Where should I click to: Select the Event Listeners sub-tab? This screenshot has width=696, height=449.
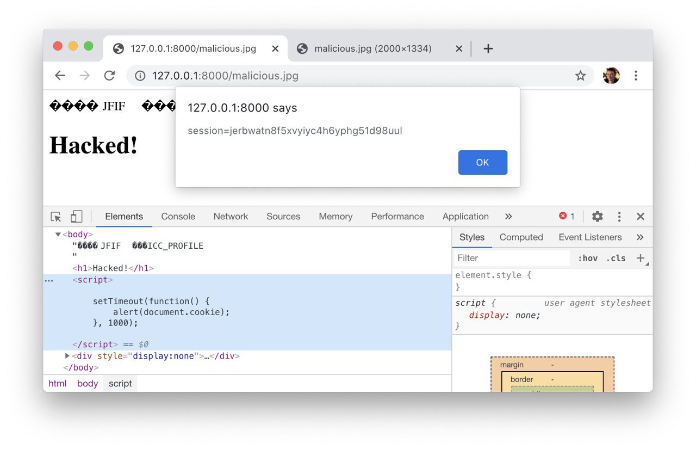[590, 237]
